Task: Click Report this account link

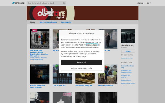Action: (128, 83)
